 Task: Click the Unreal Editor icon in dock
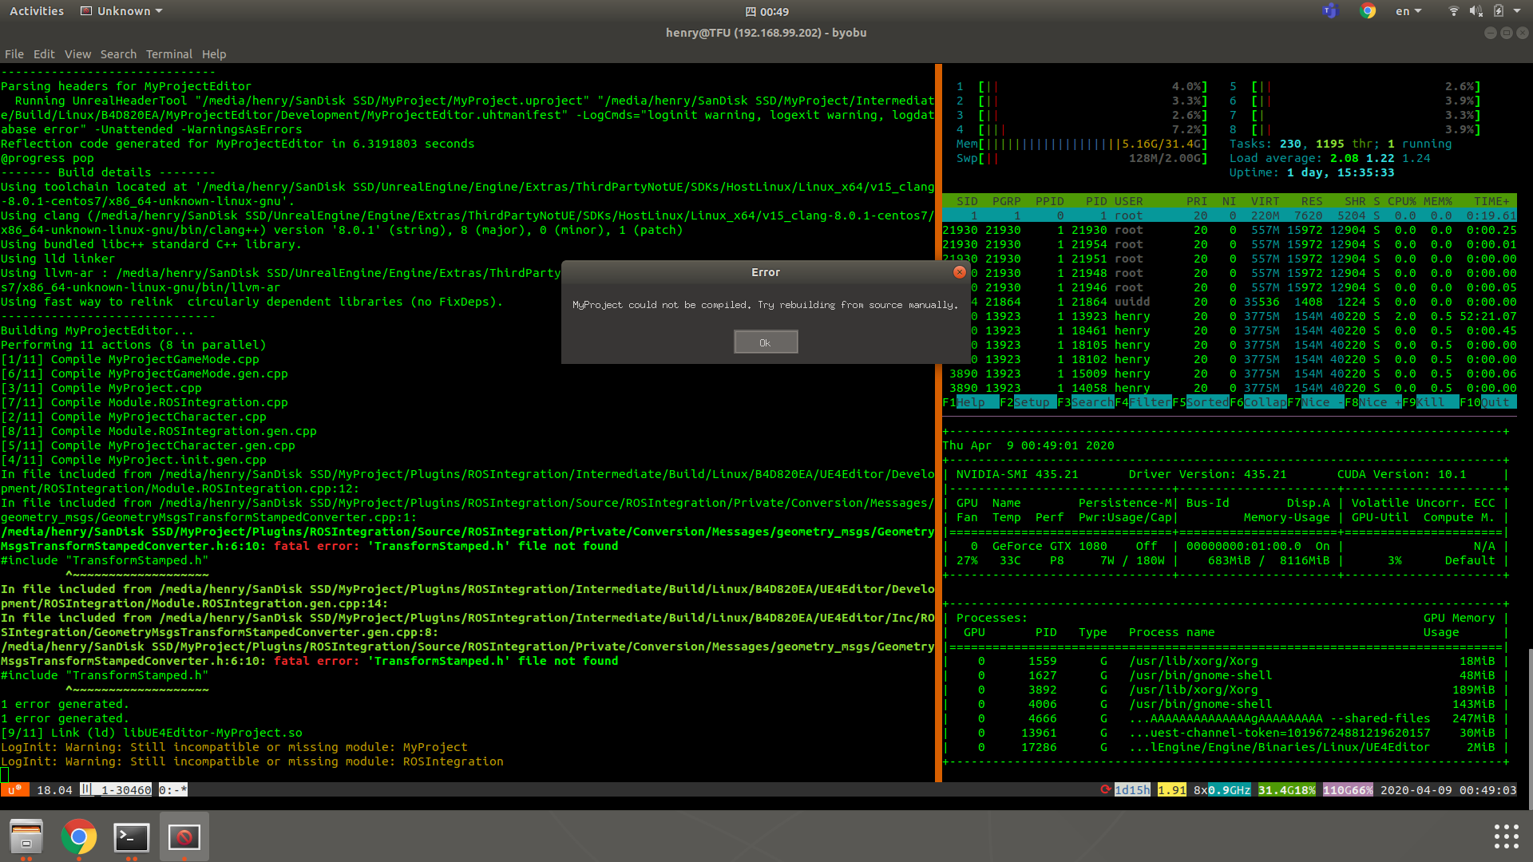pos(184,836)
